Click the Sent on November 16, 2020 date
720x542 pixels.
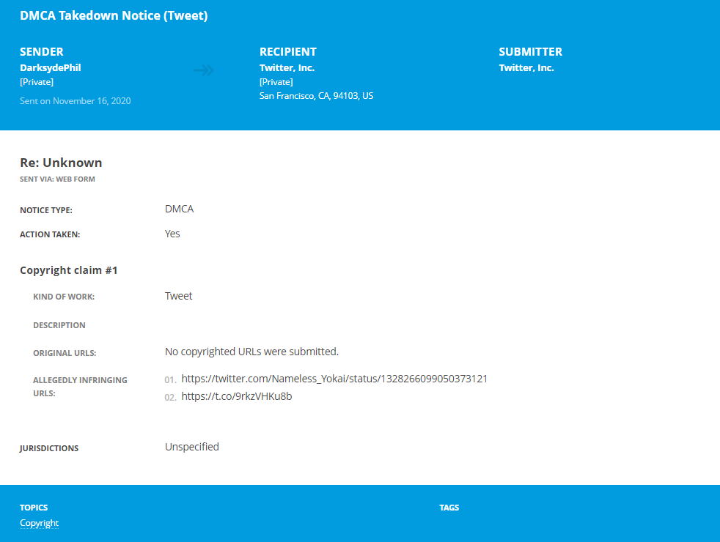click(x=76, y=101)
